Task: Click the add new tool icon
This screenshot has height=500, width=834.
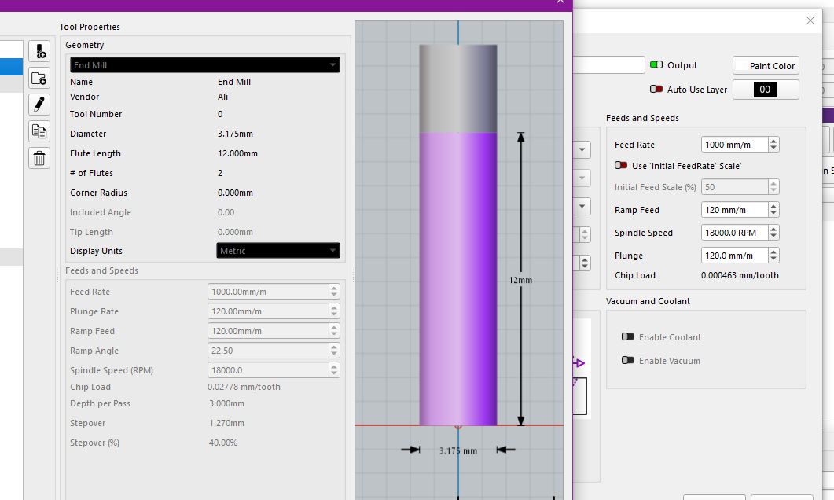Action: pos(39,52)
